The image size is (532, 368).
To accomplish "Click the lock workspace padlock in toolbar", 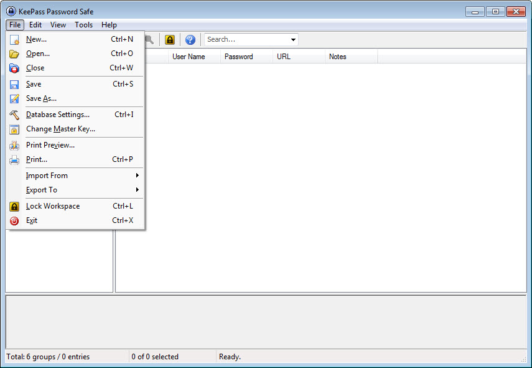I will (x=170, y=40).
